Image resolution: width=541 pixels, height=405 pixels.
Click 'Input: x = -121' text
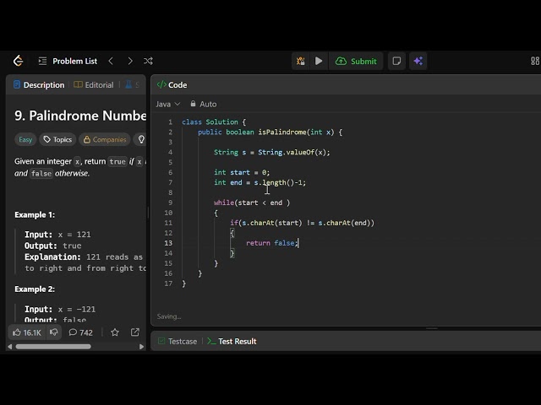(60, 310)
